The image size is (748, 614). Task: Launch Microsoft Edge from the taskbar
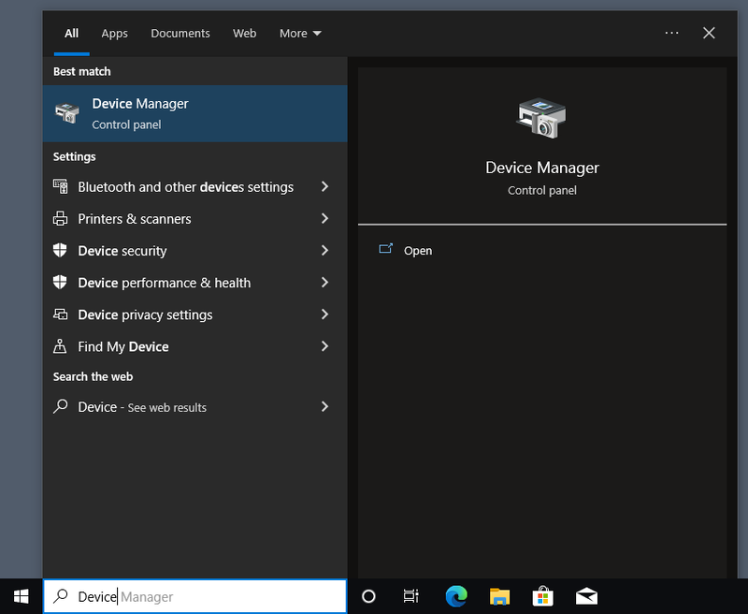click(x=456, y=596)
